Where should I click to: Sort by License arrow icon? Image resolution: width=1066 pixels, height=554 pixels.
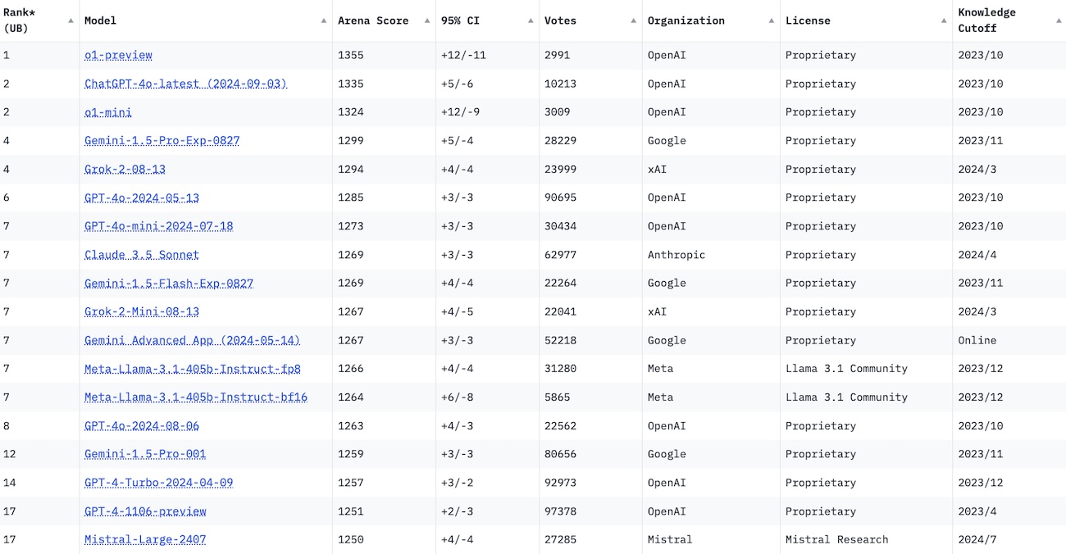click(944, 20)
